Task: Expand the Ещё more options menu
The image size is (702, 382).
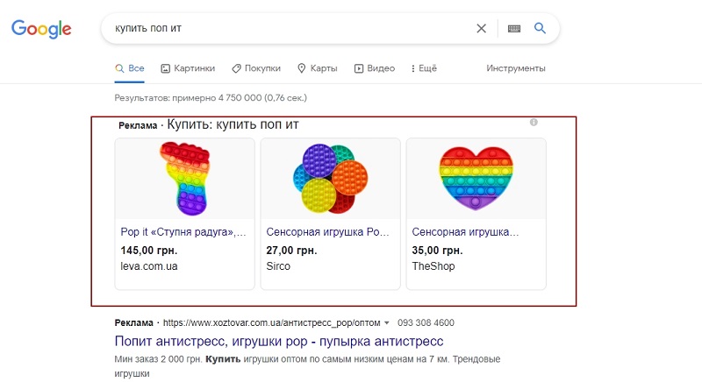Action: point(424,68)
